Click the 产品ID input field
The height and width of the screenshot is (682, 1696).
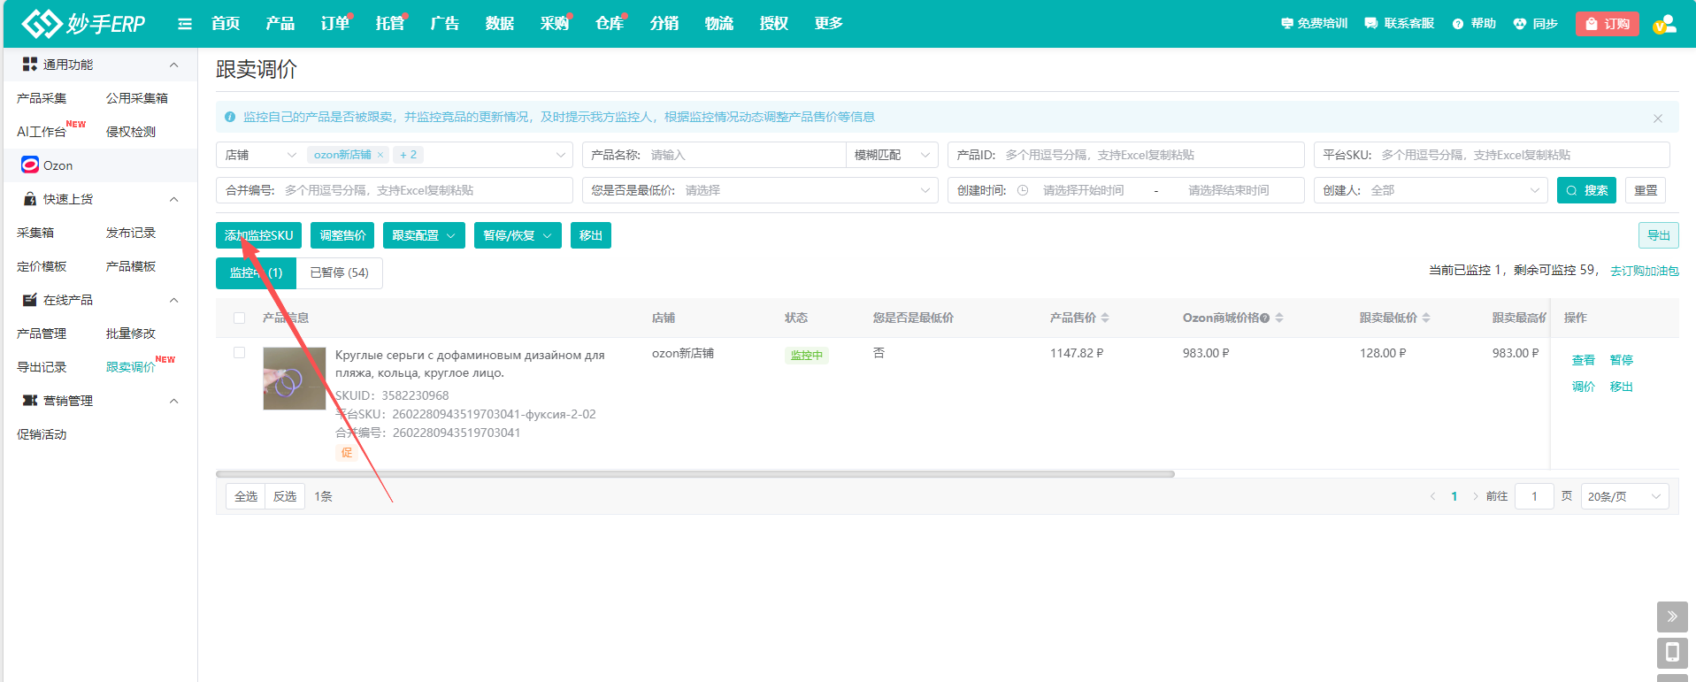coord(1125,155)
